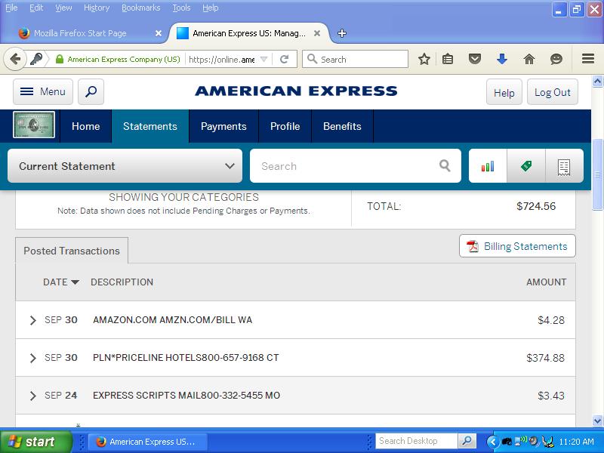
Task: Click the Firefox back arrow button
Action: [x=15, y=60]
